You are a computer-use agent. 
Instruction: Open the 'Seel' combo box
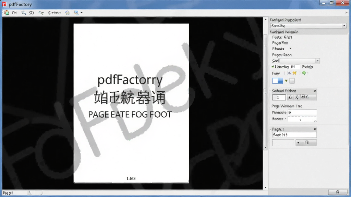pyautogui.click(x=300, y=61)
